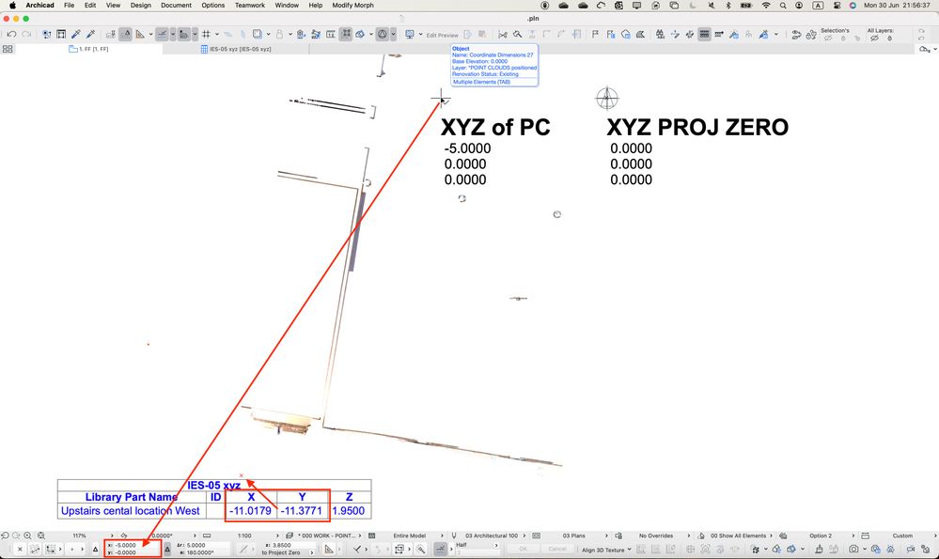This screenshot has height=559, width=939.
Task: Click the north arrow compass symbol
Action: tap(606, 98)
